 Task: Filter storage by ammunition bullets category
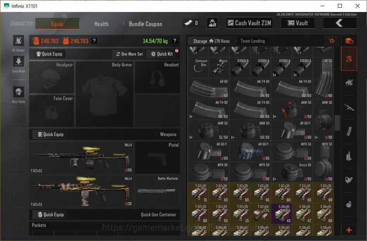point(349,156)
